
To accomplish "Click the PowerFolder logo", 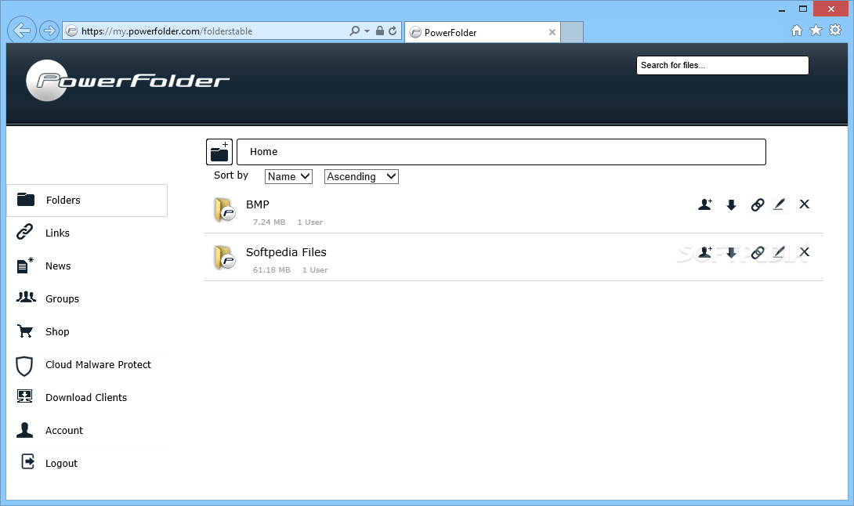I will point(128,81).
